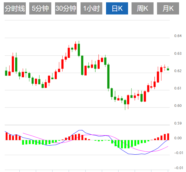
Task: Show the 周K weekly chart
Action: 142,9
